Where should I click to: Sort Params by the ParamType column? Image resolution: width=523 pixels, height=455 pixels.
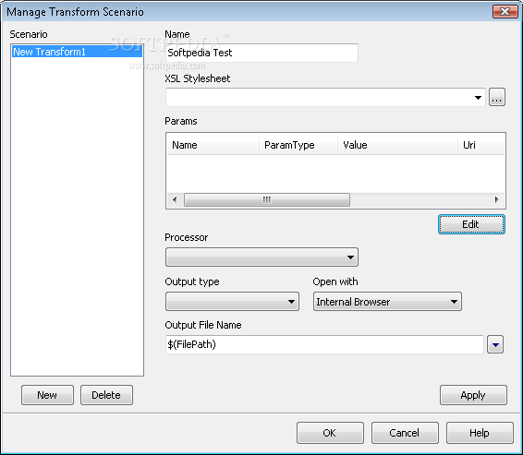pyautogui.click(x=298, y=145)
